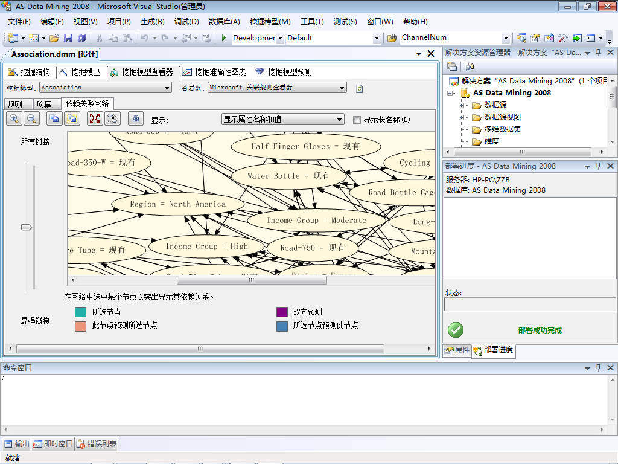Viewport: 618px width, 464px height.
Task: Click the Cut toolbar icon
Action: (100, 38)
